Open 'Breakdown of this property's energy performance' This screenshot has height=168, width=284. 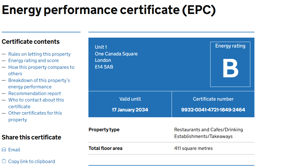pos(39,80)
